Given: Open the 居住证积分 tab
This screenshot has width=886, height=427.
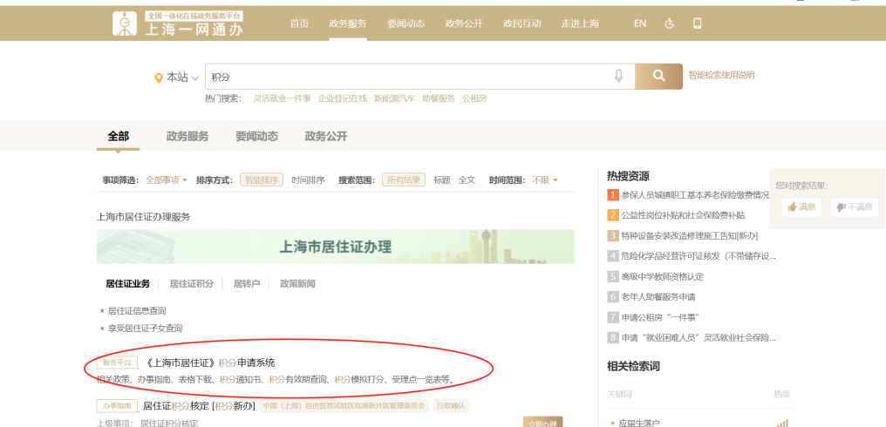Looking at the screenshot, I should coord(191,284).
